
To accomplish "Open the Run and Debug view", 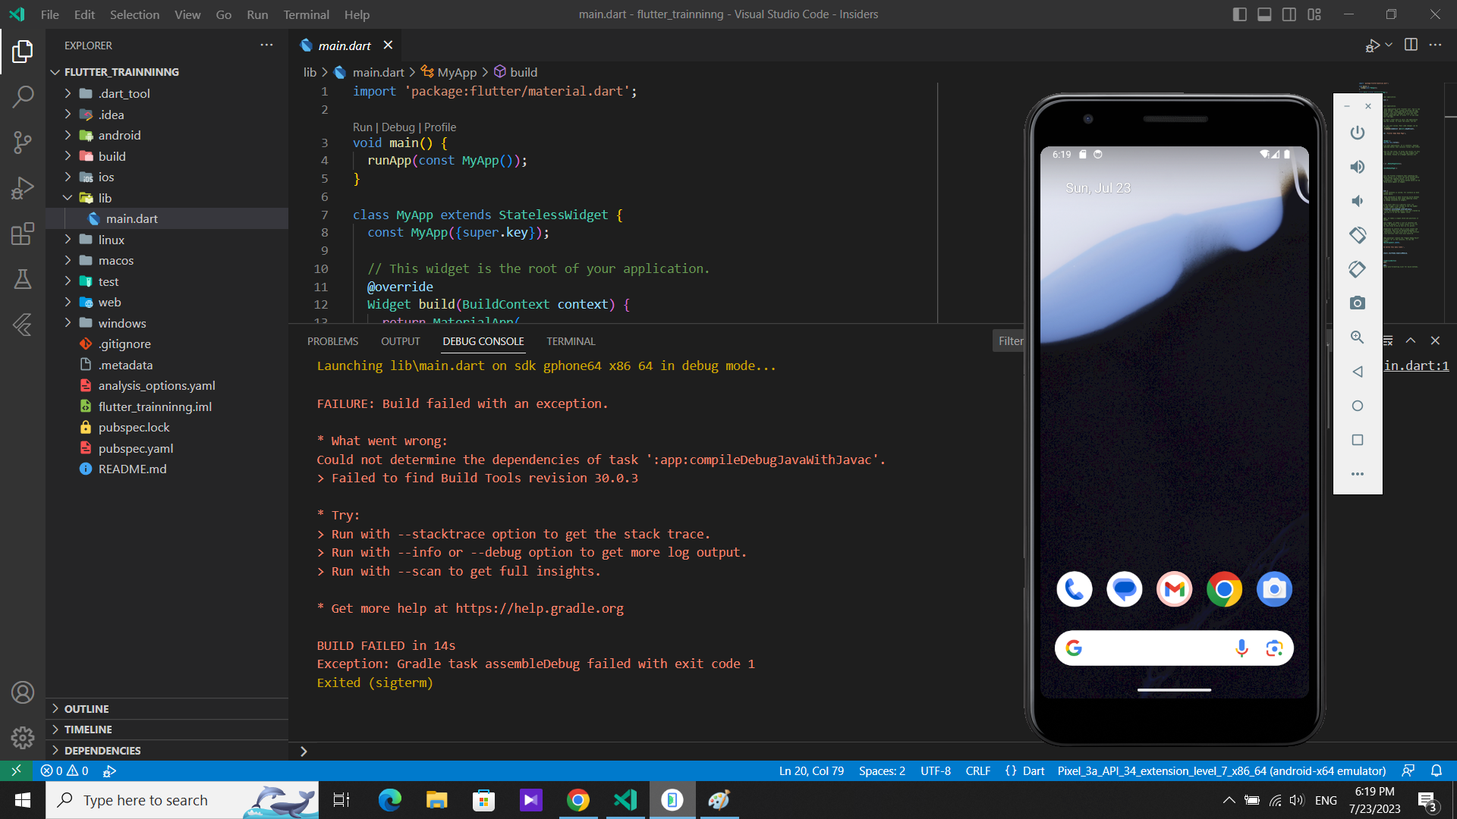I will pos(23,187).
